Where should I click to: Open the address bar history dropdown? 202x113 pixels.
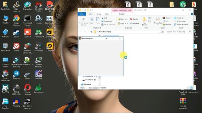click(x=160, y=32)
